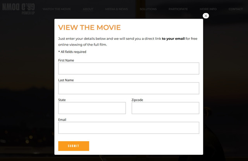Open Contact page link
Image resolution: width=248 pixels, height=161 pixels.
click(x=236, y=9)
